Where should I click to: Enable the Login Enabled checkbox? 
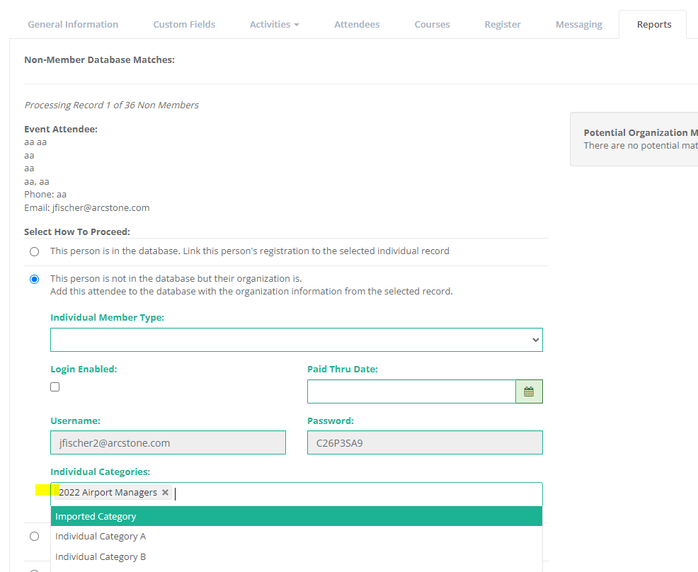tap(55, 387)
